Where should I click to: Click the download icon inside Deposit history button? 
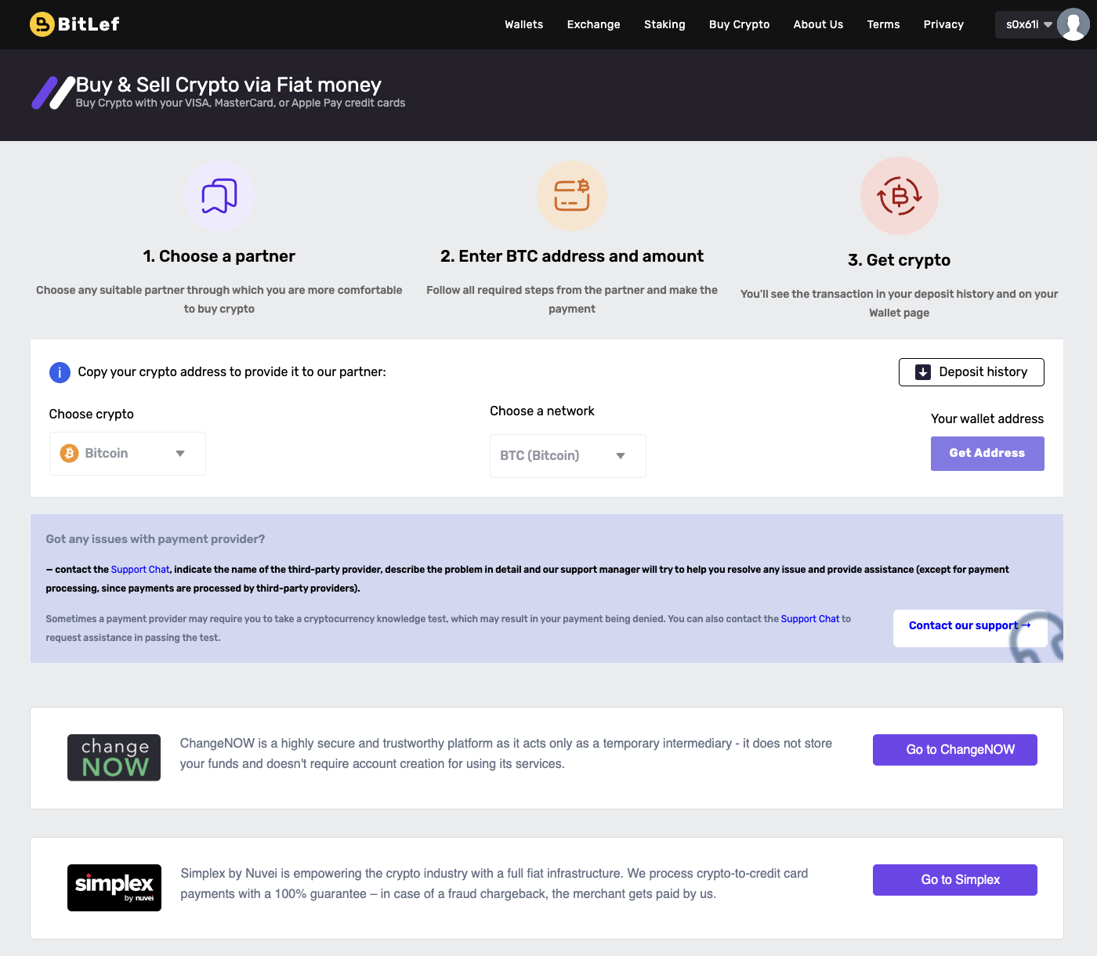tap(923, 372)
